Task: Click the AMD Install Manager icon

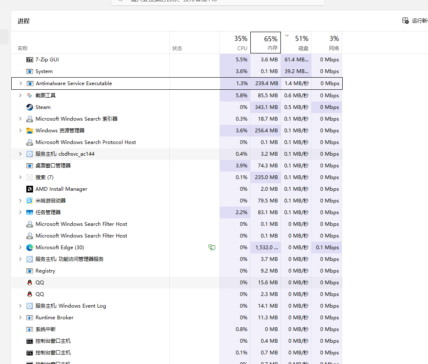Action: click(x=30, y=189)
